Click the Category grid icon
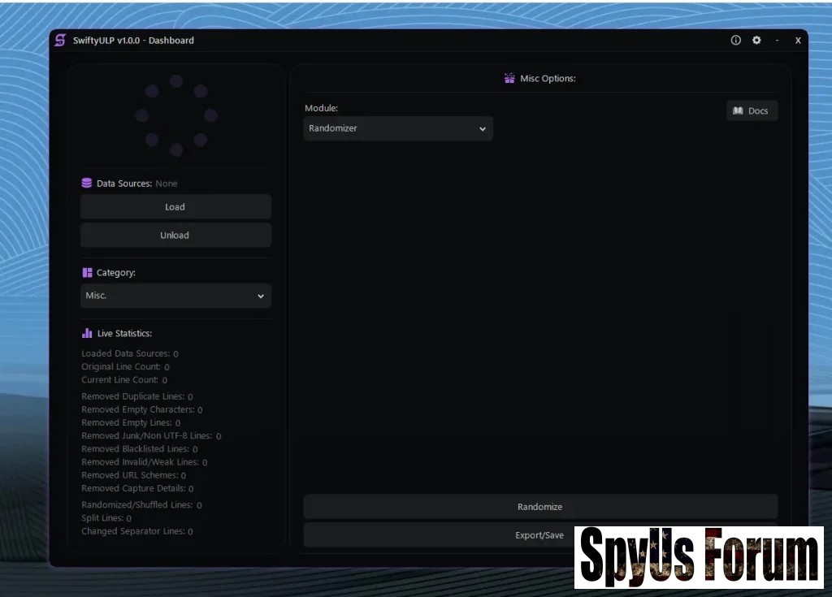This screenshot has width=832, height=597. pyautogui.click(x=87, y=273)
